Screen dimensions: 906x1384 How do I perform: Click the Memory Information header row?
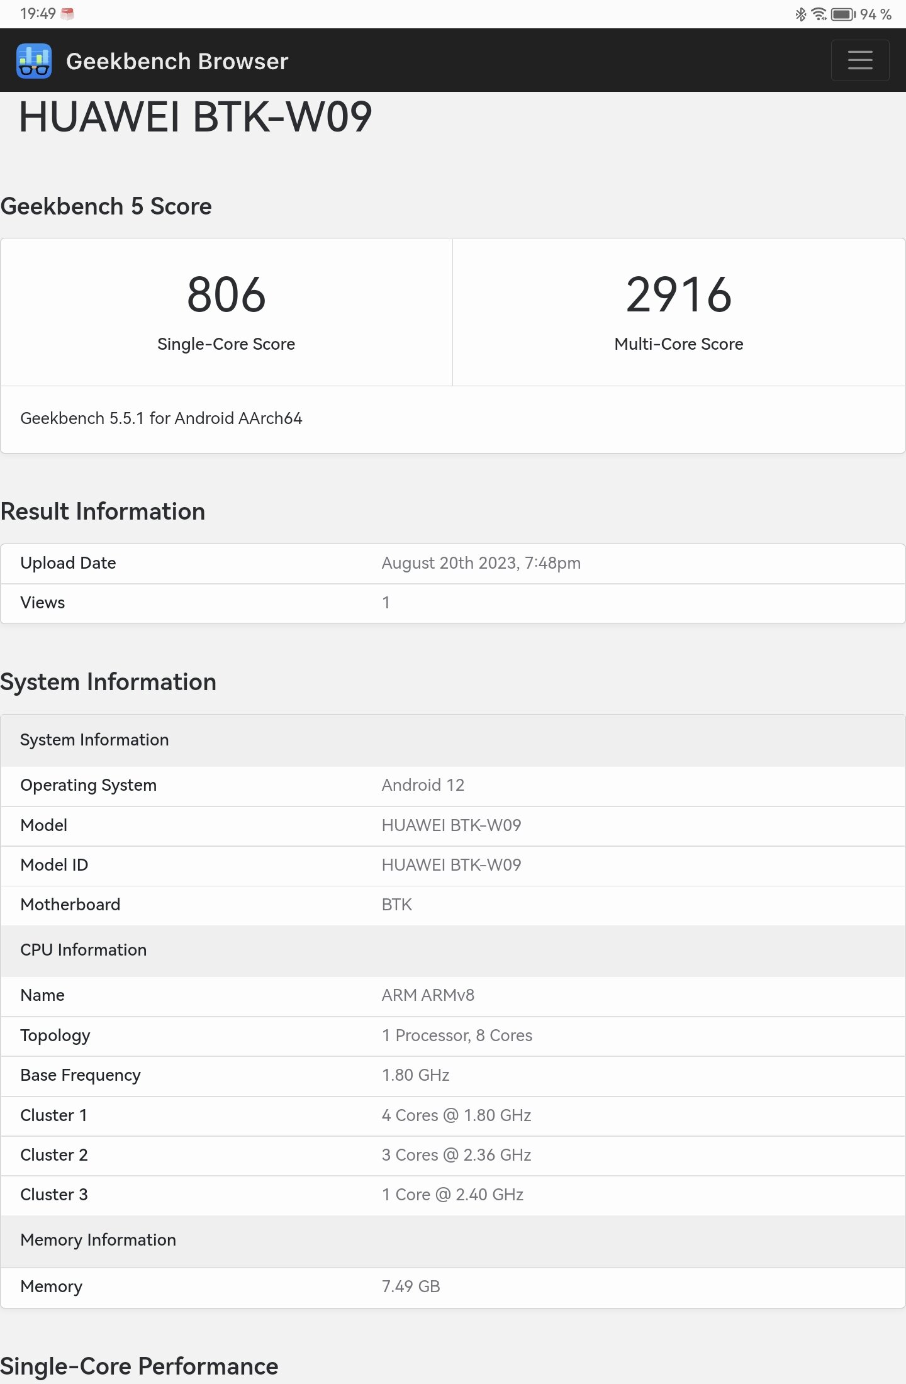[453, 1240]
